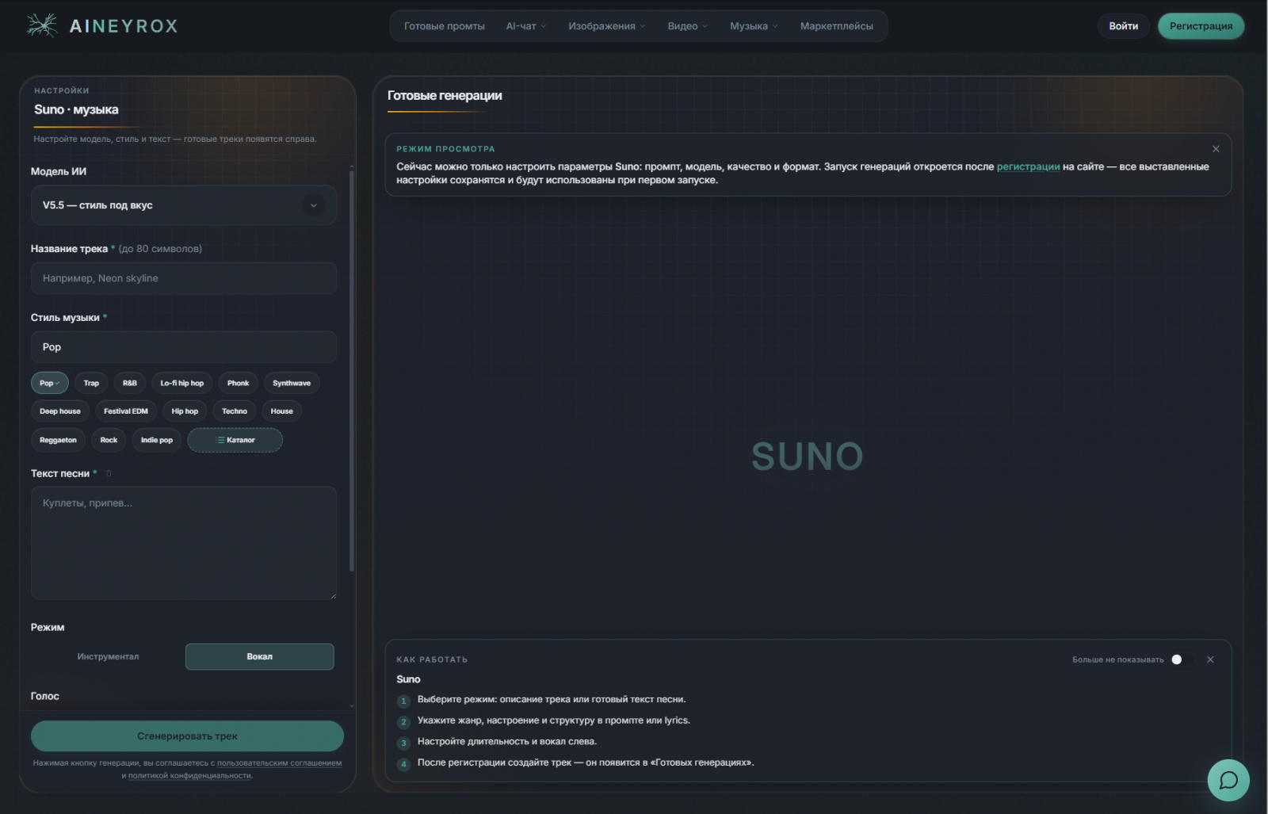1268x814 pixels.
Task: Click the settings panel vertical scrollbar
Action: [x=351, y=369]
